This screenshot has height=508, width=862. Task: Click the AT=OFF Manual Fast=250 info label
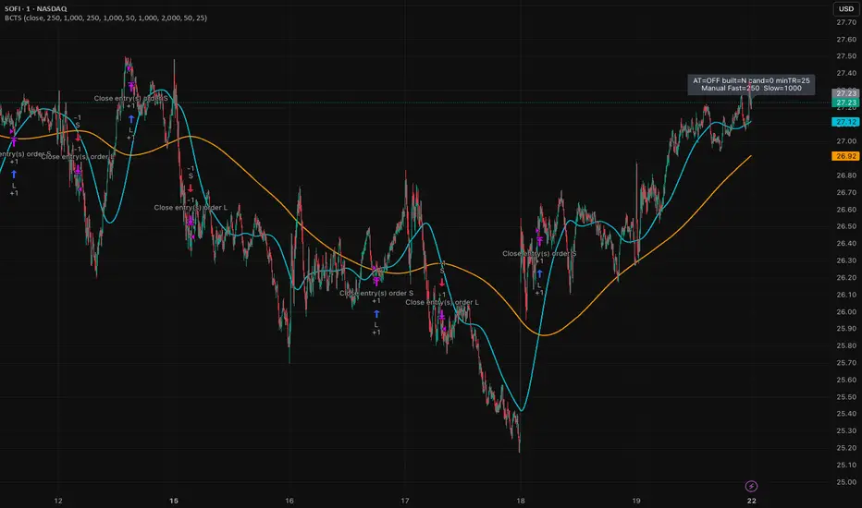751,85
